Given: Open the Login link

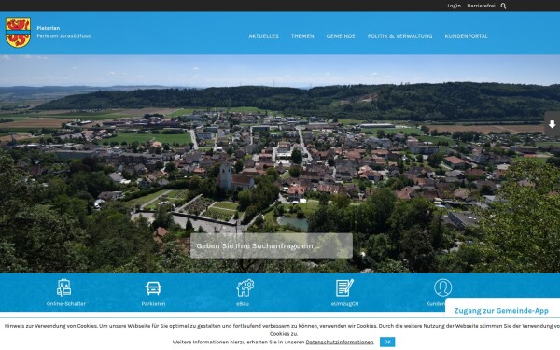Looking at the screenshot, I should click(454, 6).
